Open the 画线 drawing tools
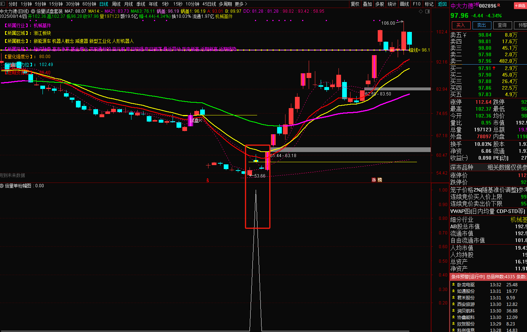Viewport: 527px width, 332px height. (x=404, y=4)
